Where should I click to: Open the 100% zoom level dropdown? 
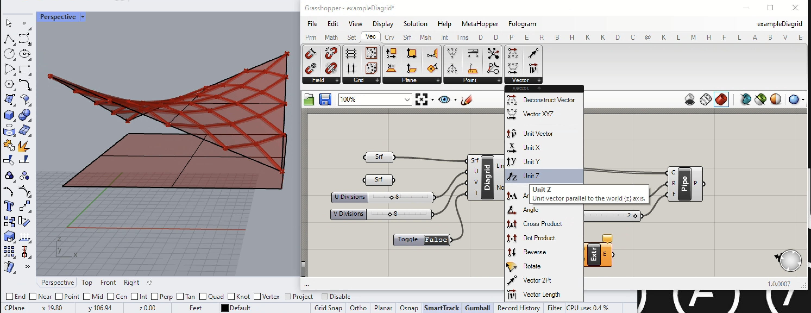[x=407, y=100]
